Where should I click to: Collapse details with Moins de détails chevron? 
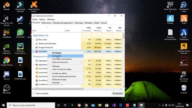tap(34, 93)
